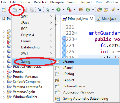Open the Databinding submenu
This screenshot has width=120, height=103.
click(x=33, y=47)
